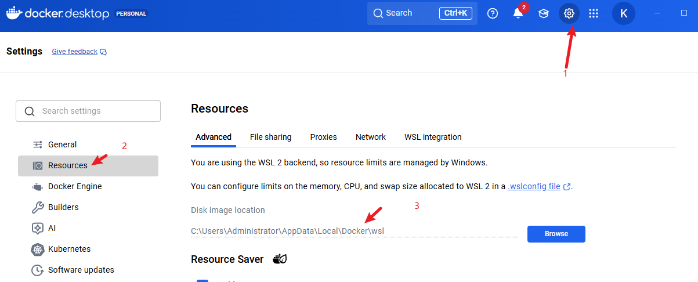Click the Settings gear icon

coord(569,13)
